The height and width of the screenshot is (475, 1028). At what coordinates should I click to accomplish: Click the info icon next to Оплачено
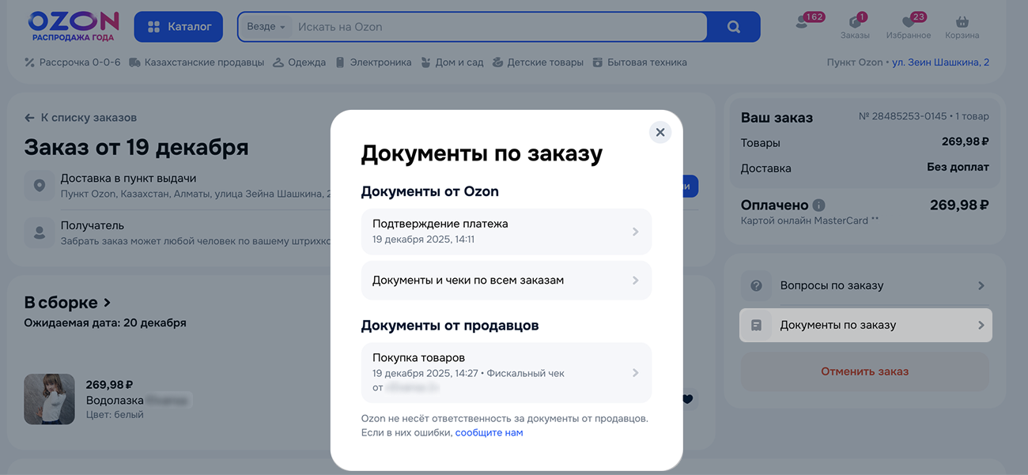[x=818, y=205]
